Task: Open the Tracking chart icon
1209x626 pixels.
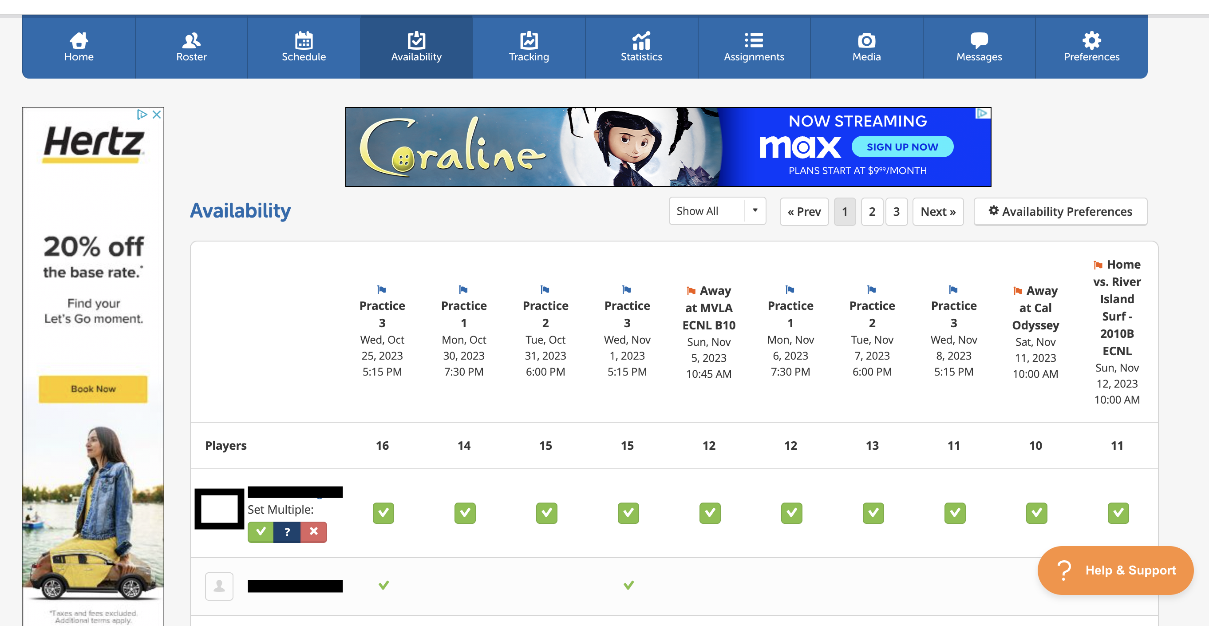Action: [529, 40]
